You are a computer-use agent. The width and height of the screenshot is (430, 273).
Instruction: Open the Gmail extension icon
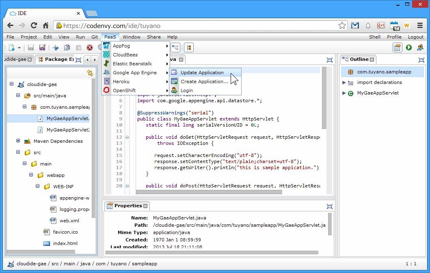[x=355, y=26]
